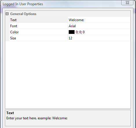Collapse the General Options section
This screenshot has height=128, width=136.
pyautogui.click(x=7, y=14)
